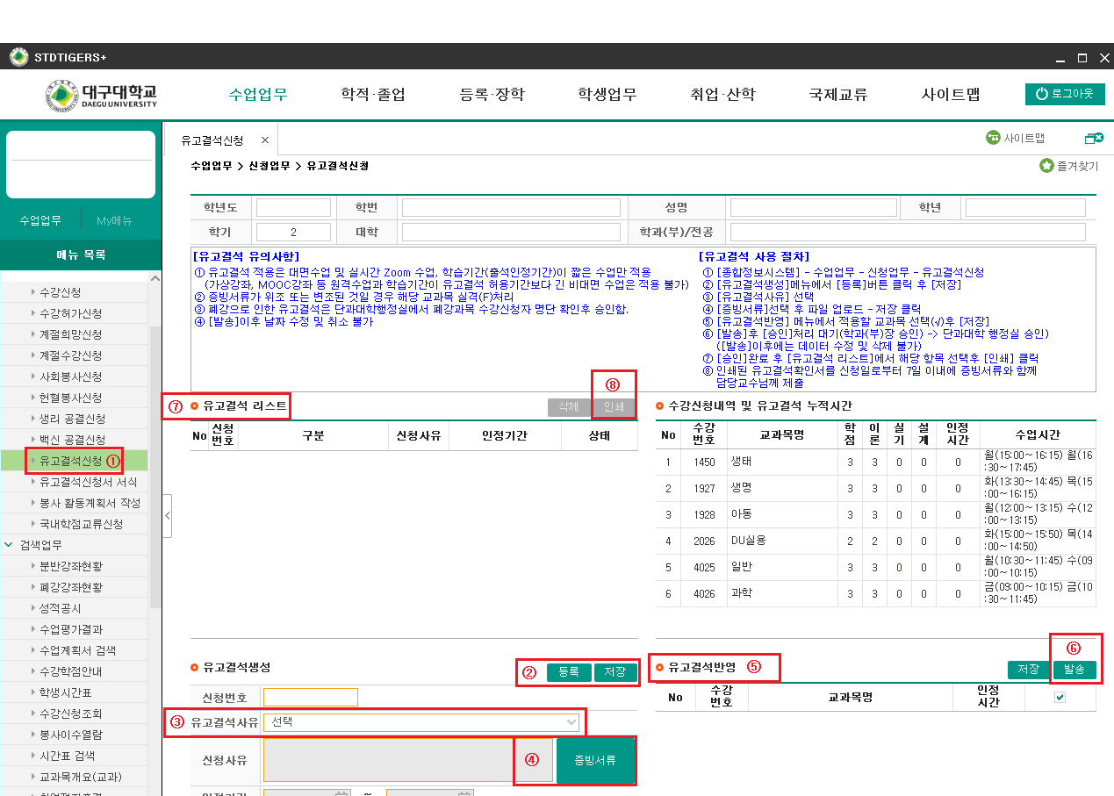The image size is (1114, 796).
Task: Collapse the 검색업무 menu group
Action: (9, 545)
